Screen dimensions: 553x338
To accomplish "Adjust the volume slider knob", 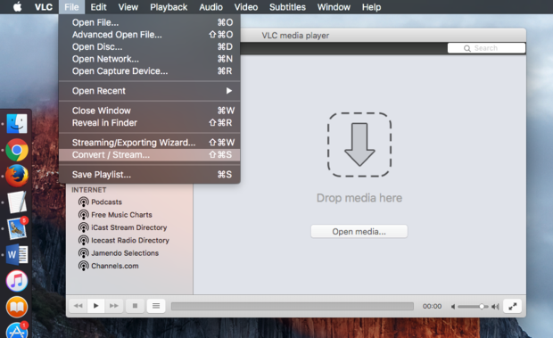I will (482, 307).
